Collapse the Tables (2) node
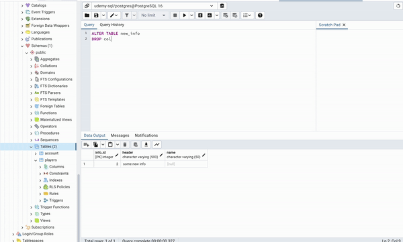The width and height of the screenshot is (403, 242). (x=31, y=147)
